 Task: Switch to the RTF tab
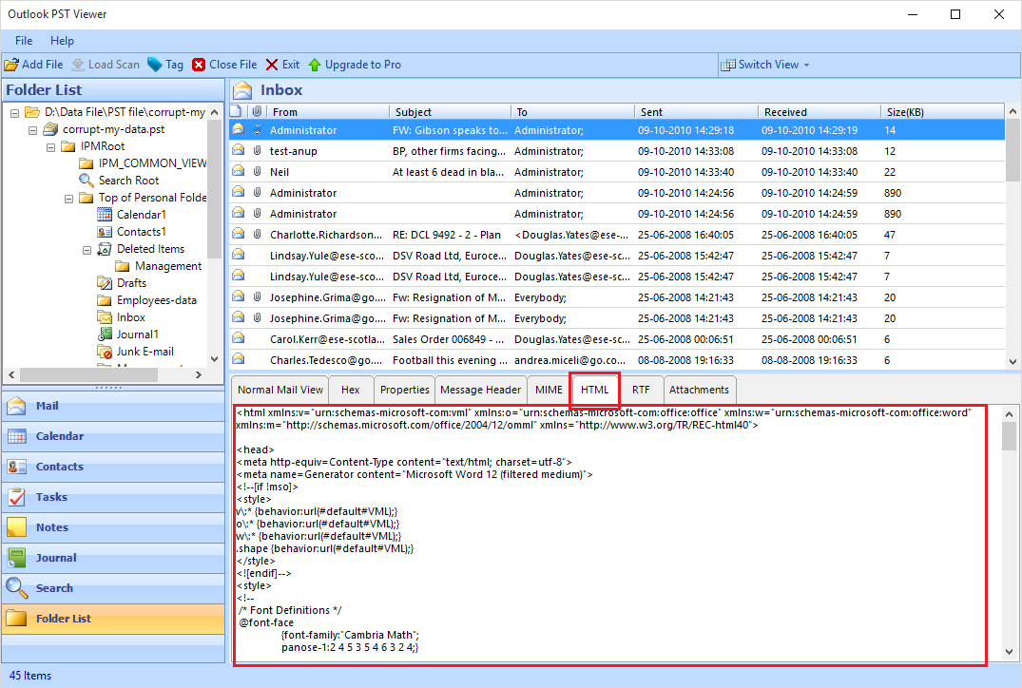tap(641, 390)
